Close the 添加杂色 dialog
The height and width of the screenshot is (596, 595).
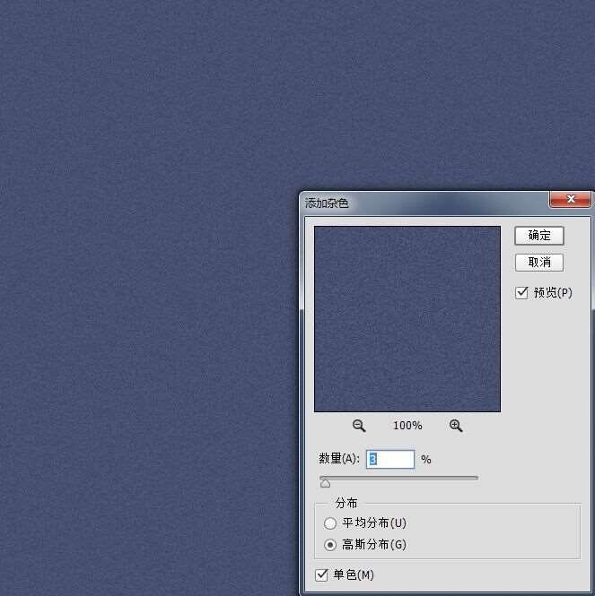570,199
